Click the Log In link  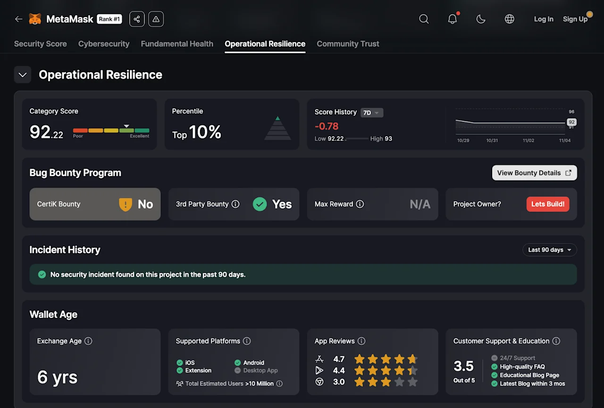point(544,19)
